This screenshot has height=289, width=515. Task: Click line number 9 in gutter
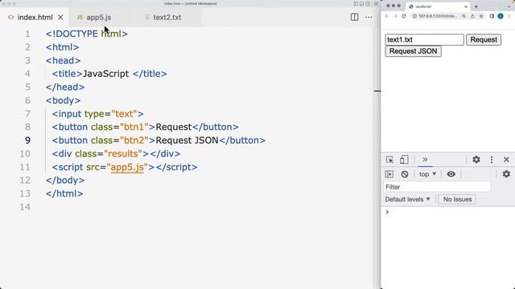(27, 140)
